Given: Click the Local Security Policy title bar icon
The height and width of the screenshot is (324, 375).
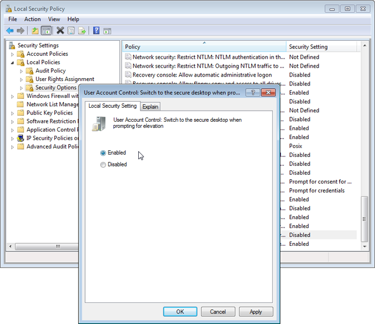Looking at the screenshot, I should [x=9, y=9].
